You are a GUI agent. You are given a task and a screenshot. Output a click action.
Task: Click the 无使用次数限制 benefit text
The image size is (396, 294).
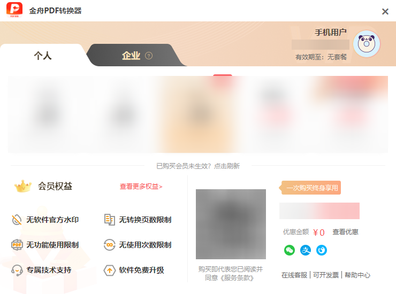point(145,245)
